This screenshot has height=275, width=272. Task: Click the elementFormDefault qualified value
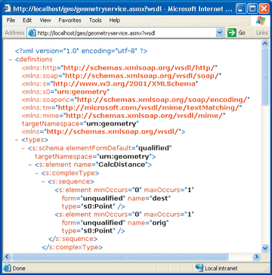click(x=153, y=148)
